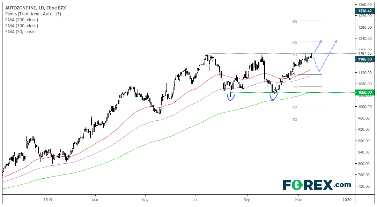Click the Jul date axis label

point(195,200)
